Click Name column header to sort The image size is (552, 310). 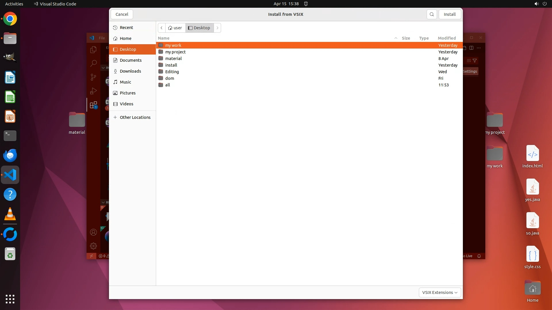pyautogui.click(x=164, y=38)
